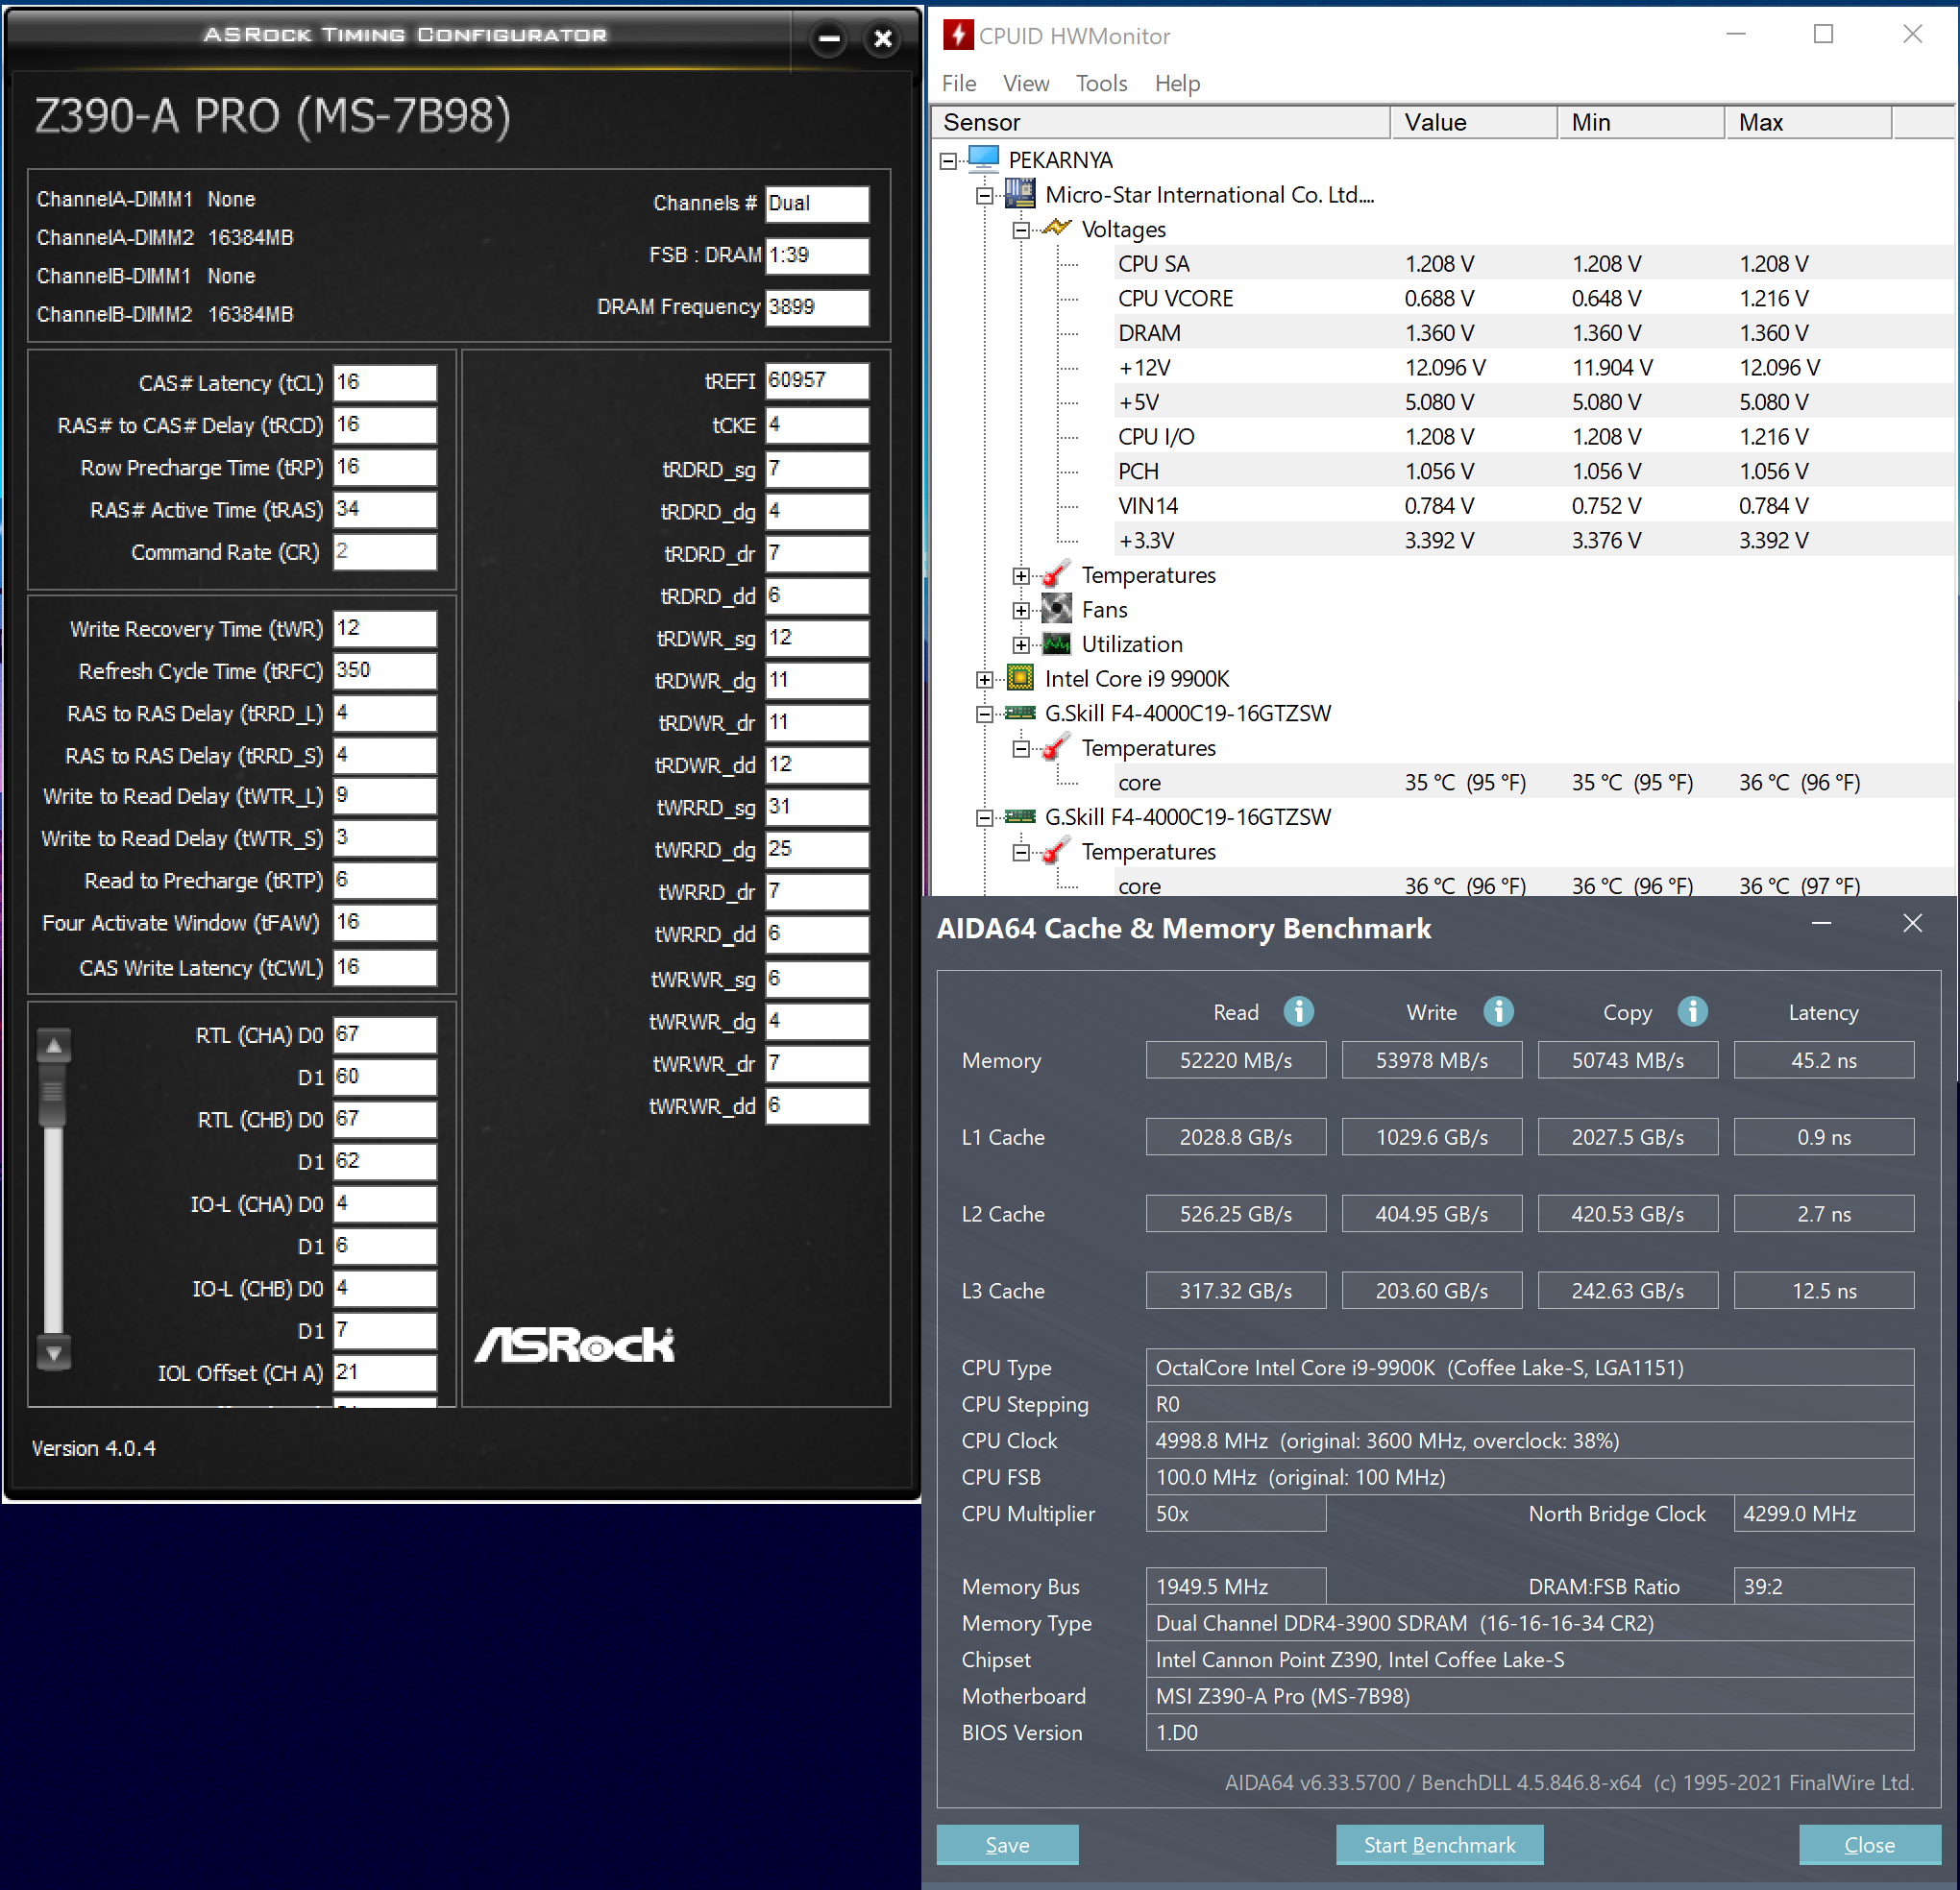Open the Tools menu in HWMonitor
This screenshot has height=1890, width=1960.
[x=1101, y=83]
